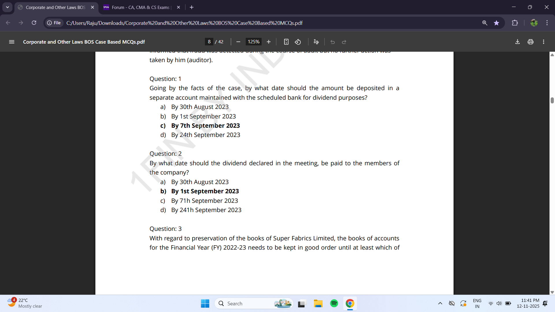This screenshot has width=555, height=312.
Task: Open the tab search dropdown arrow
Action: click(x=8, y=7)
